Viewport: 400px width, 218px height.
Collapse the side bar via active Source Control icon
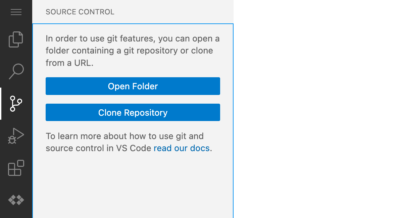(16, 104)
